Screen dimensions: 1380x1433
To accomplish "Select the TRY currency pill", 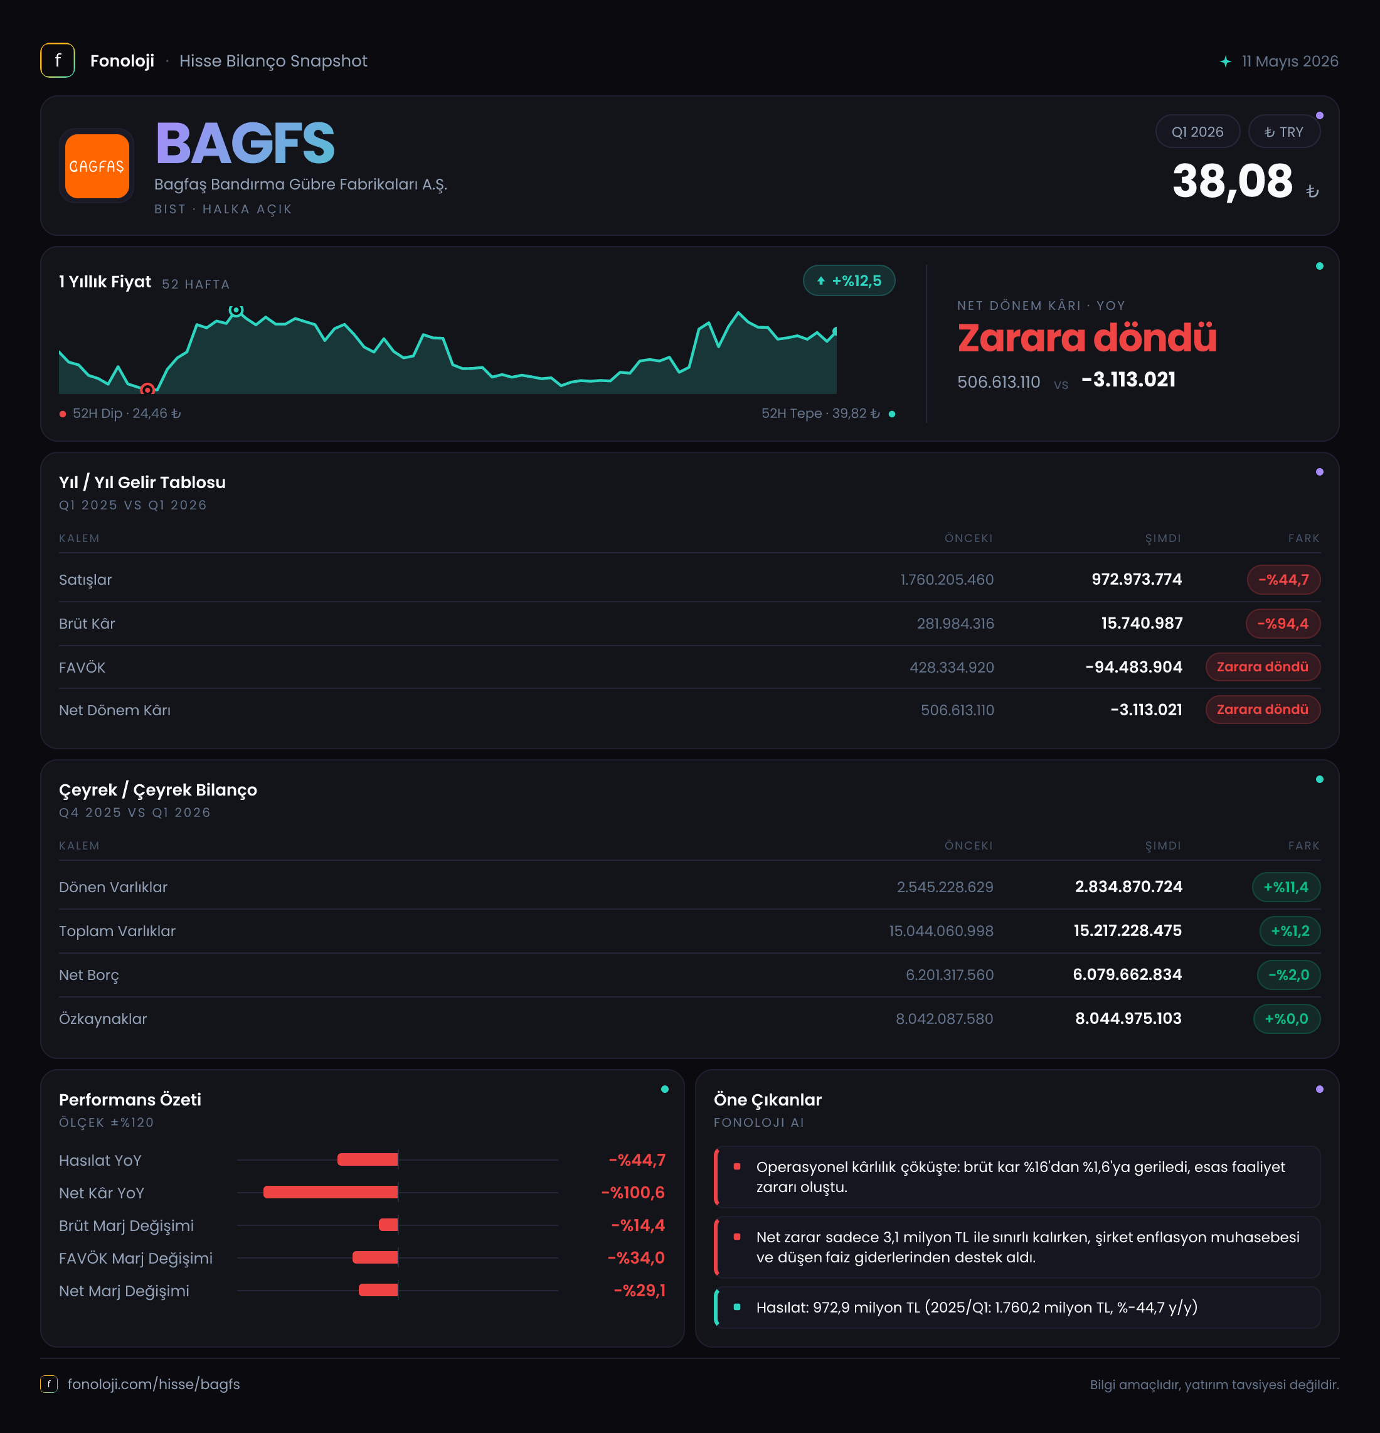I will (x=1284, y=132).
